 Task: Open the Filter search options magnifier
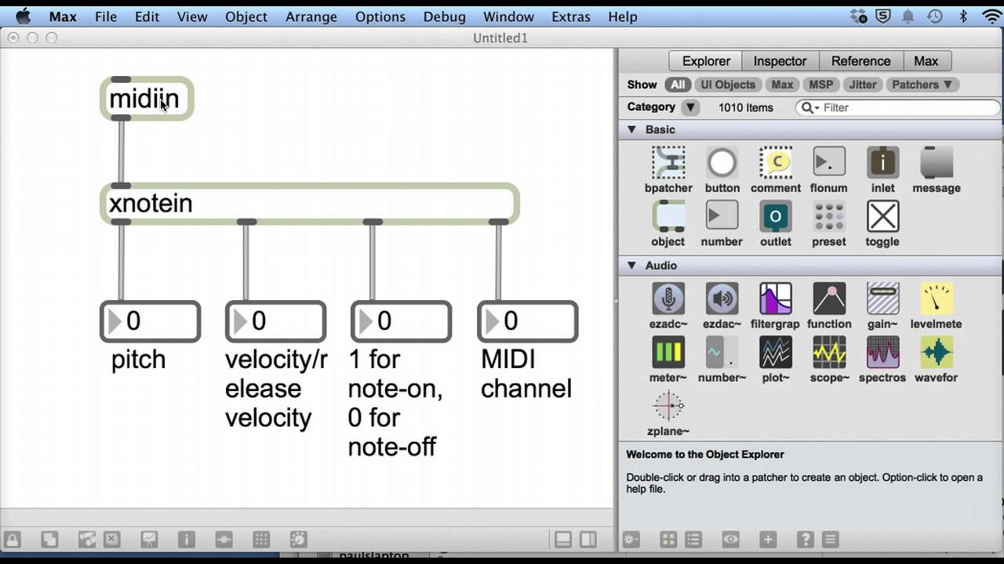coord(809,107)
